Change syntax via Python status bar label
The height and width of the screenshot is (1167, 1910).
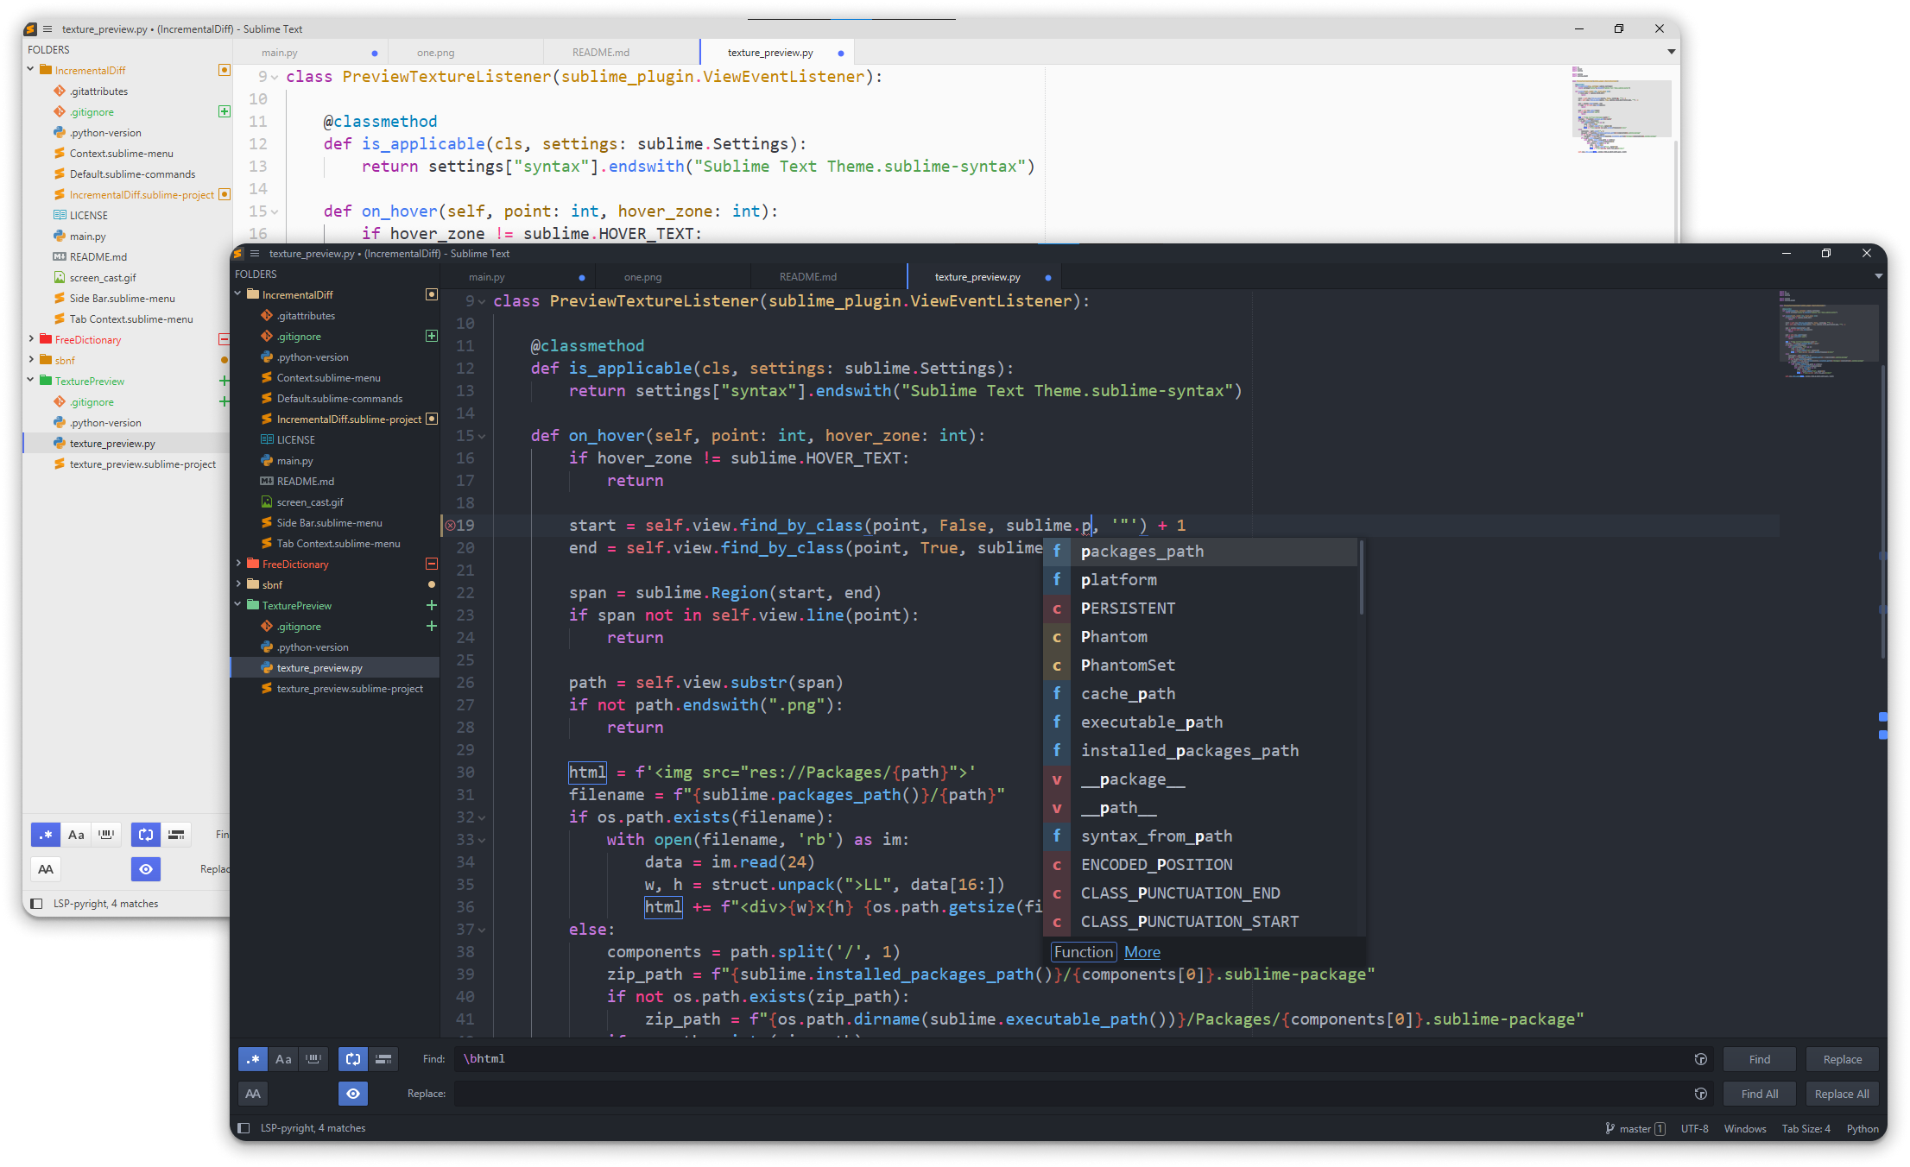[x=1863, y=1128]
